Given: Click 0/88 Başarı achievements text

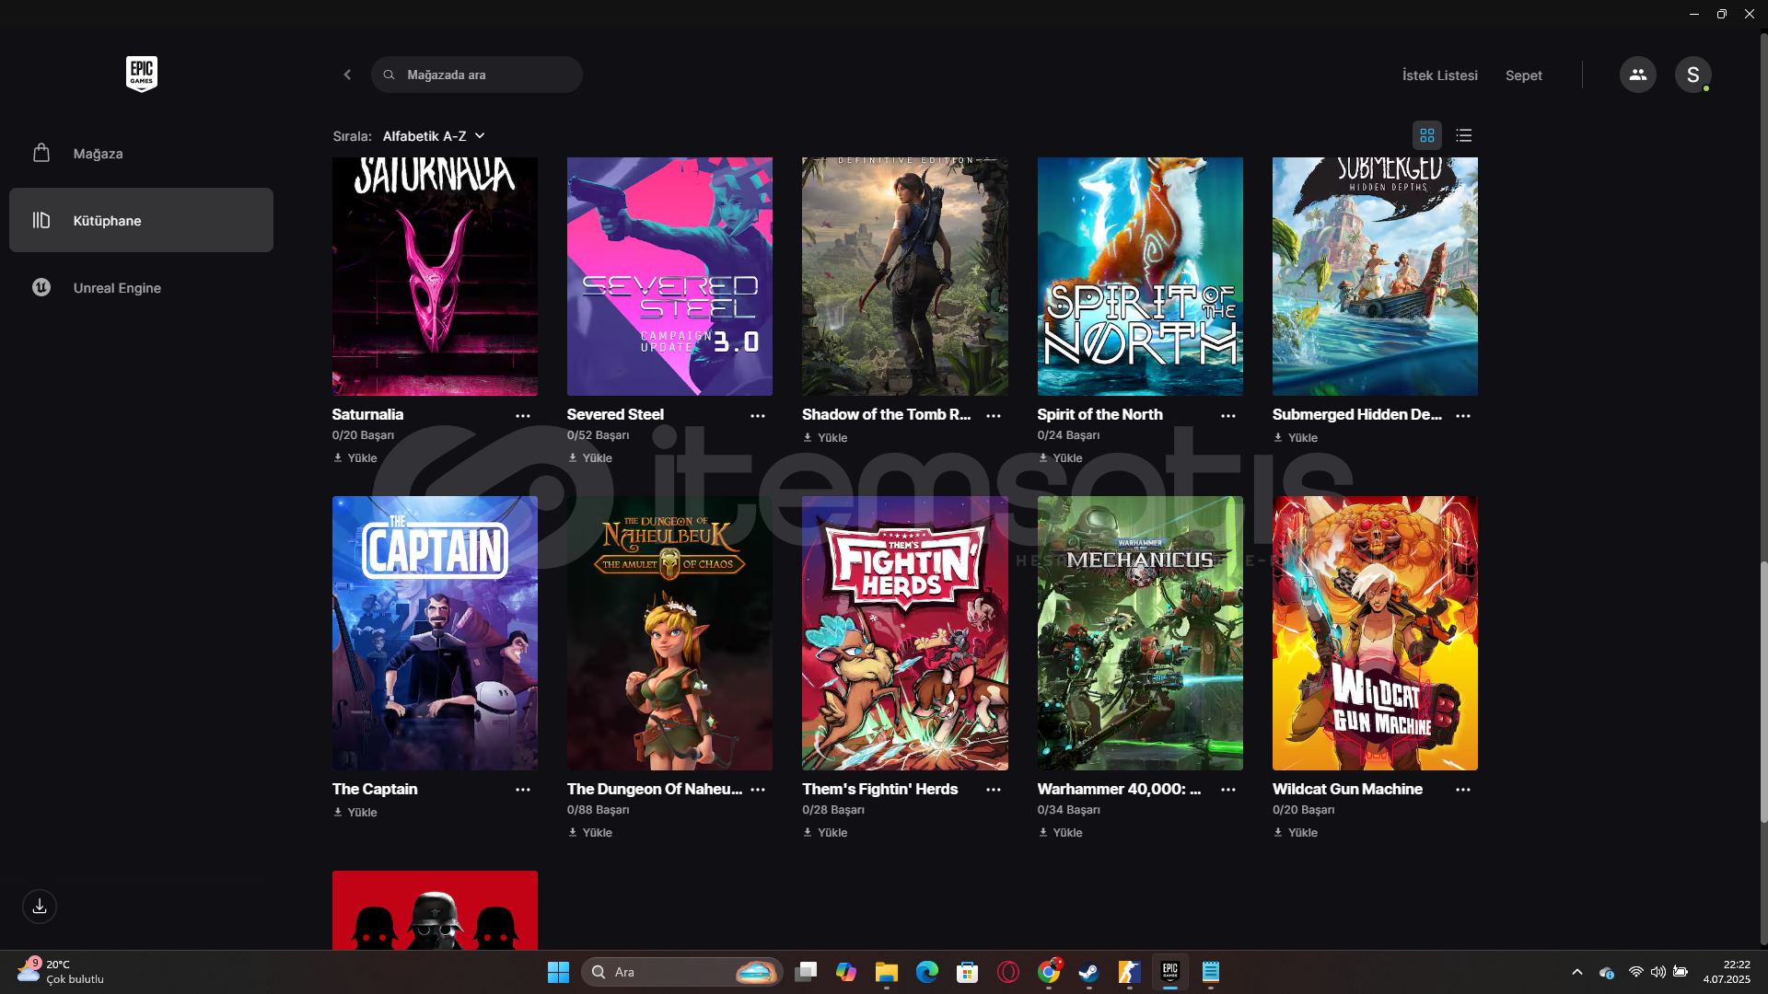Looking at the screenshot, I should 599,810.
